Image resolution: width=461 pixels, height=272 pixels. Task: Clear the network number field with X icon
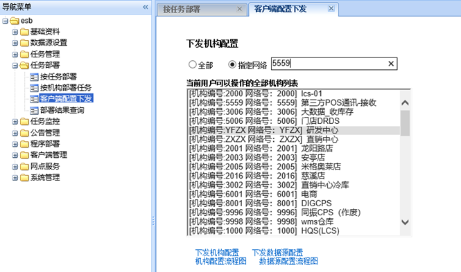pyautogui.click(x=391, y=64)
